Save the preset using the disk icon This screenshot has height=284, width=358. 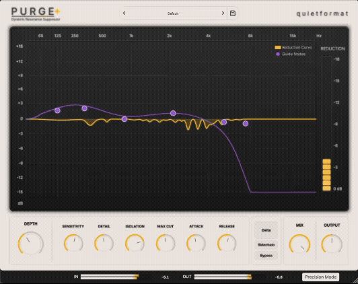[x=233, y=13]
